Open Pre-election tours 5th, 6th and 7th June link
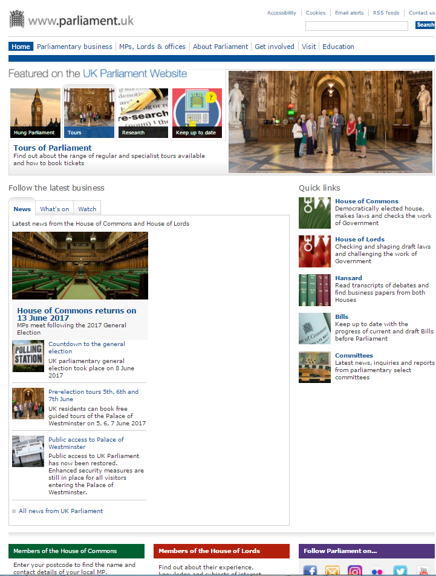Image resolution: width=436 pixels, height=576 pixels. (94, 395)
